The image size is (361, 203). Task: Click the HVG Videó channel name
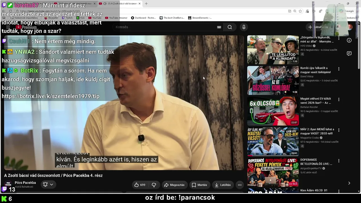(x=306, y=46)
